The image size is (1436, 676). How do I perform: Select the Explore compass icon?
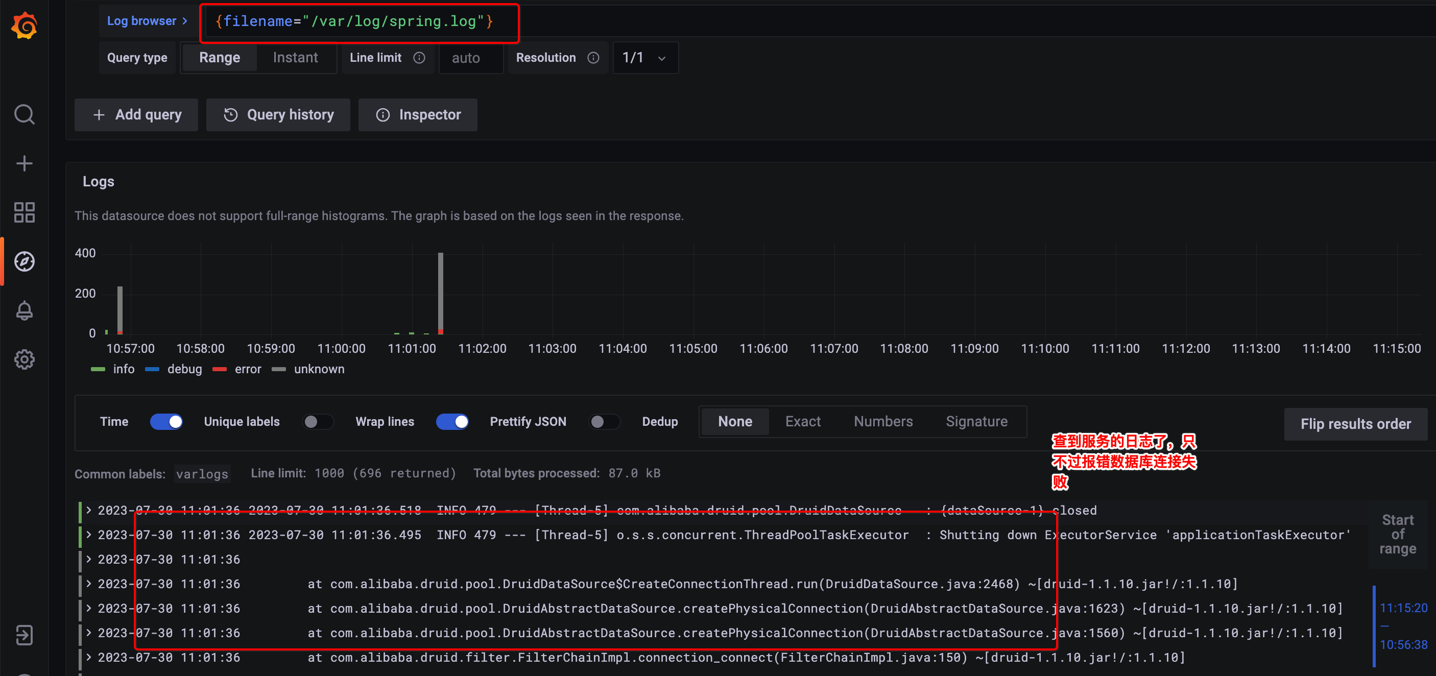tap(24, 261)
